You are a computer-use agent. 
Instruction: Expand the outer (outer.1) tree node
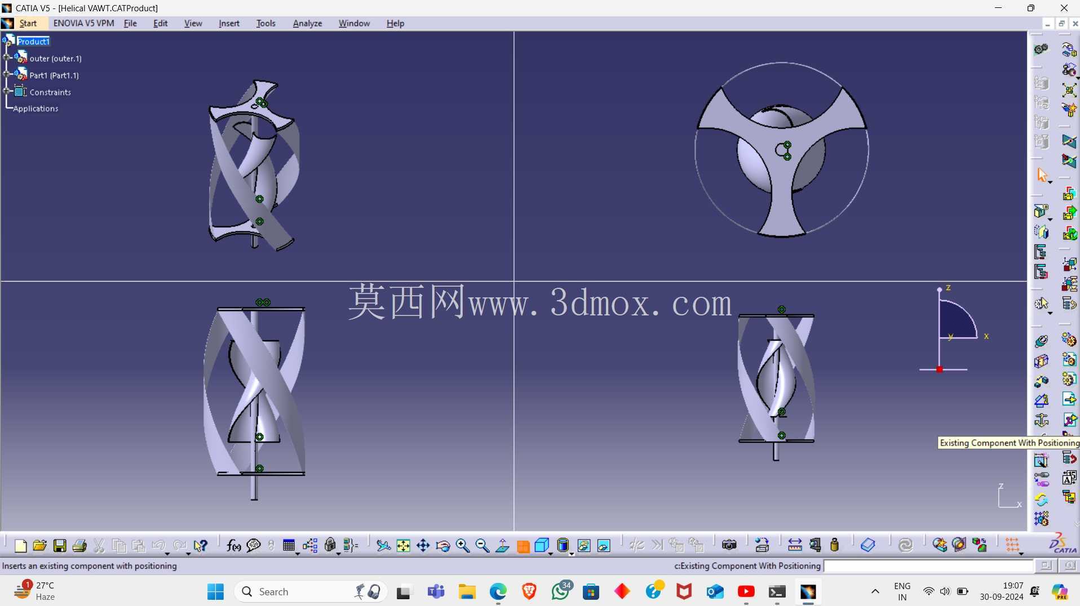(x=7, y=57)
